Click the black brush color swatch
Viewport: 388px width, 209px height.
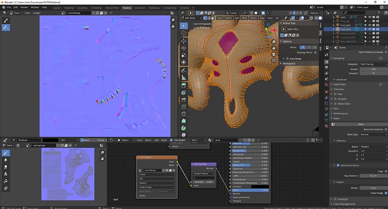click(51, 140)
